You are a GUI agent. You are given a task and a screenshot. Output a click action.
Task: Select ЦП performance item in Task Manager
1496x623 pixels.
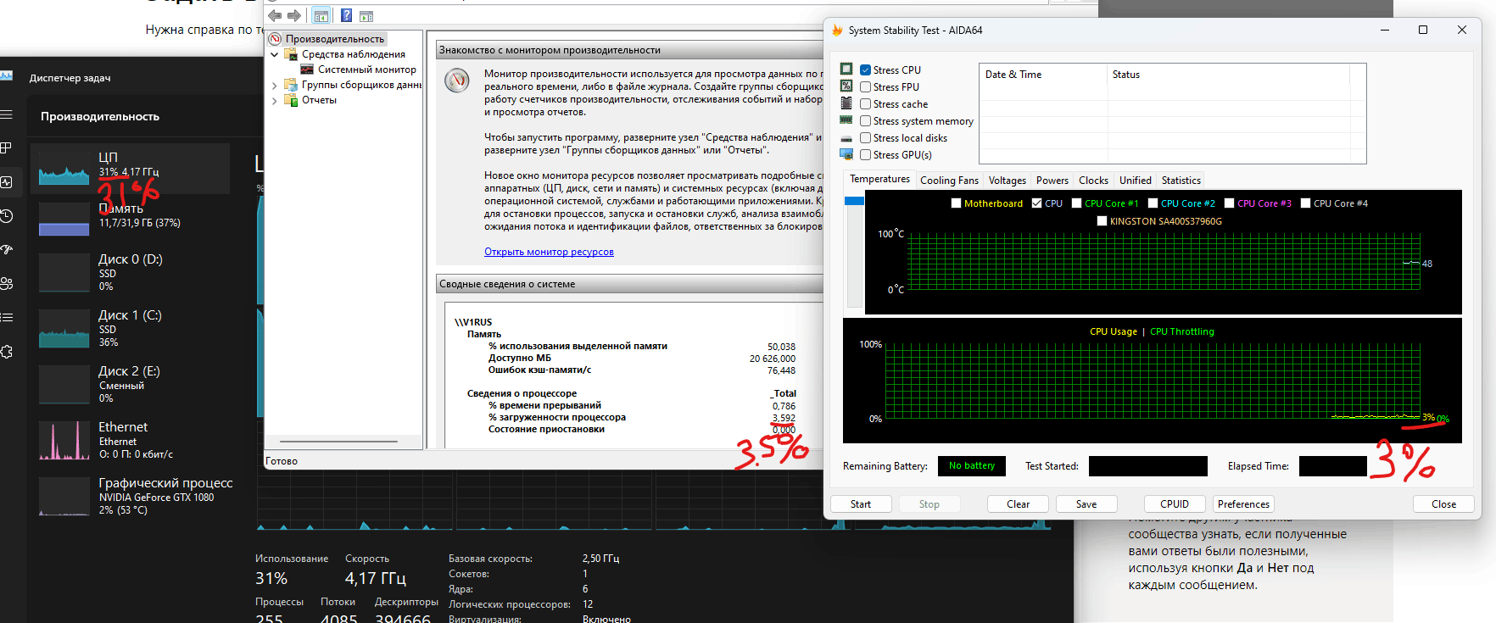click(131, 168)
